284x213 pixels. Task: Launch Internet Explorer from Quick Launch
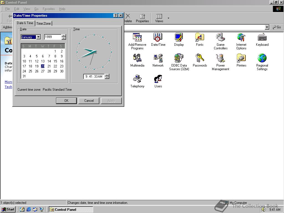[29, 209]
